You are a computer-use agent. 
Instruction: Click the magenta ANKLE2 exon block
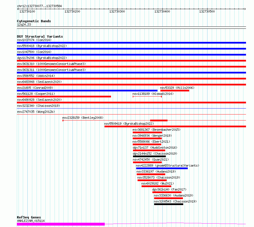[x=61, y=224]
